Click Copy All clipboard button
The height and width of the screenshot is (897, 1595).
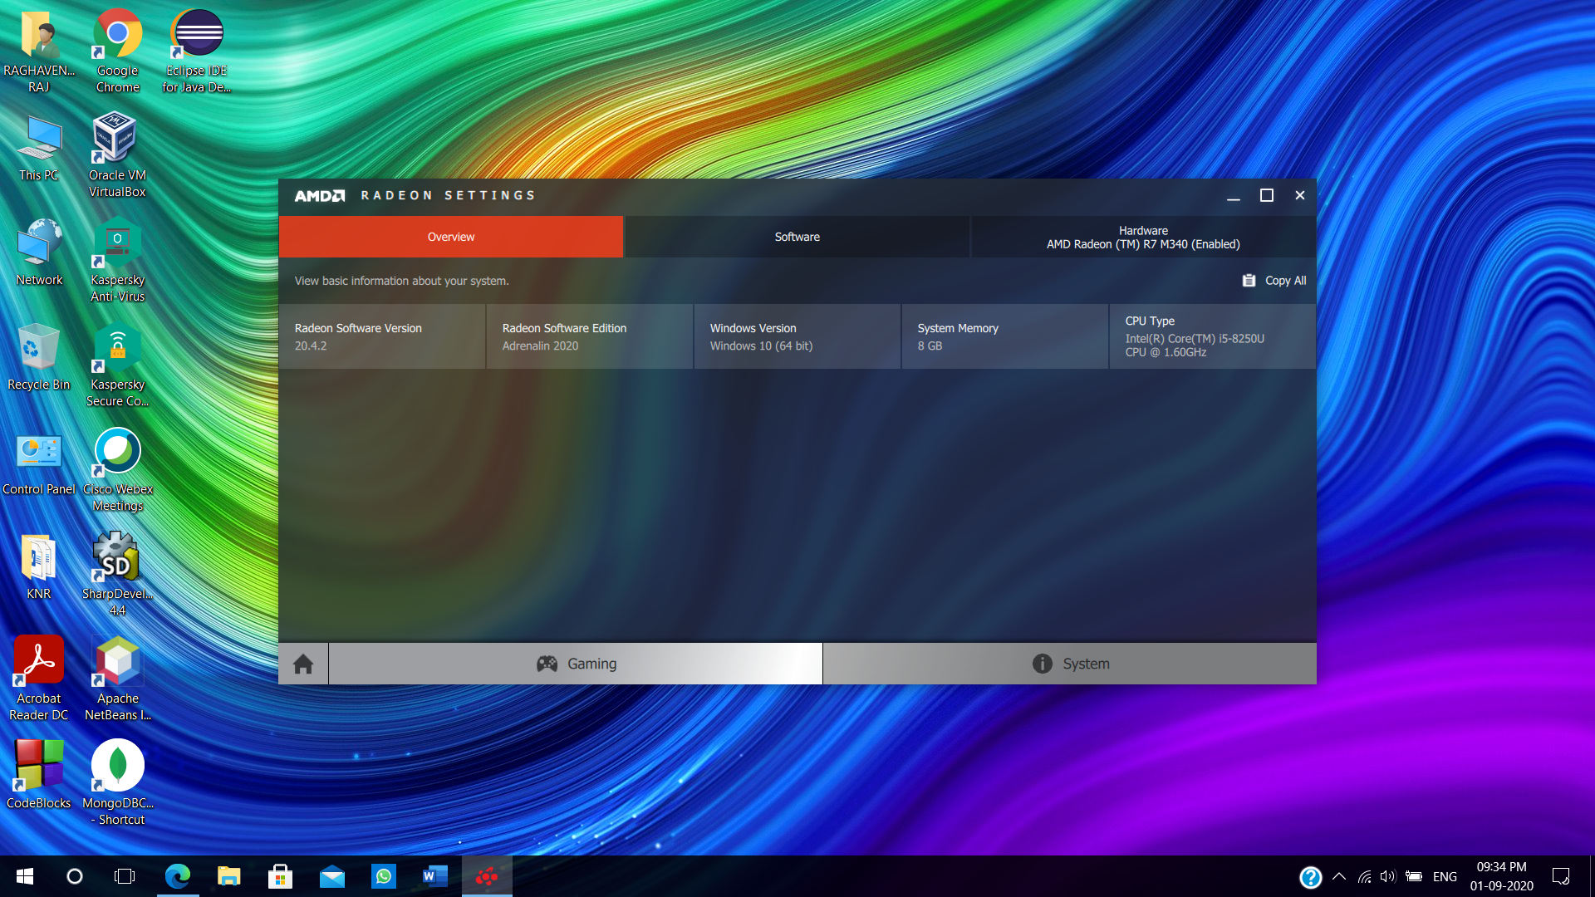pos(1274,281)
